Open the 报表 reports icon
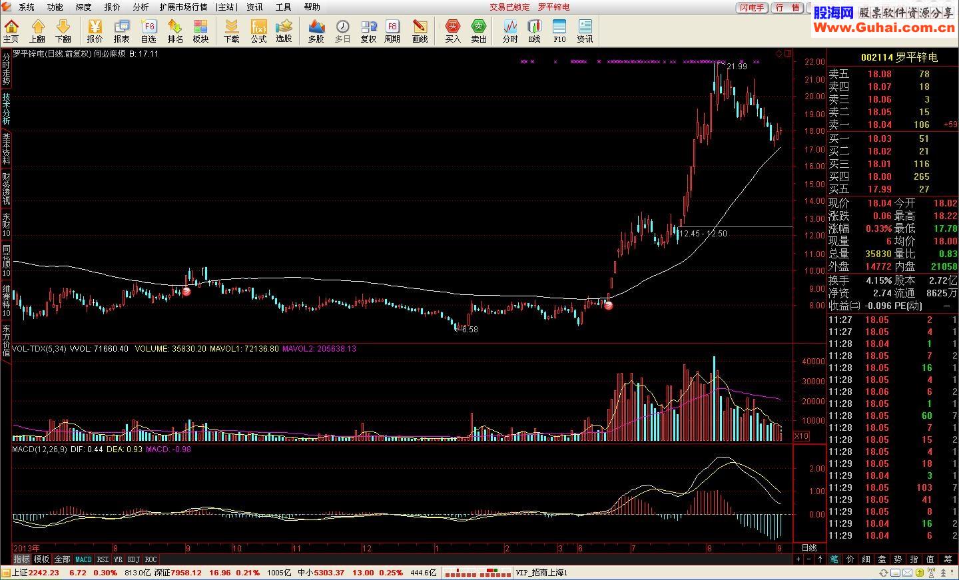The image size is (959, 580). pos(122,31)
